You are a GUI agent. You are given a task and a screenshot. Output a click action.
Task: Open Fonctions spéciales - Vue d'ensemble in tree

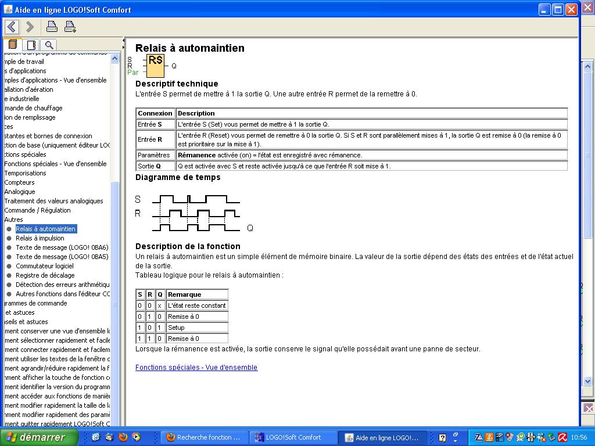click(x=55, y=164)
